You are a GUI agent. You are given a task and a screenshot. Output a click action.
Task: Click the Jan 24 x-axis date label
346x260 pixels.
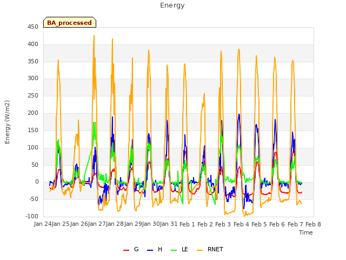point(43,224)
